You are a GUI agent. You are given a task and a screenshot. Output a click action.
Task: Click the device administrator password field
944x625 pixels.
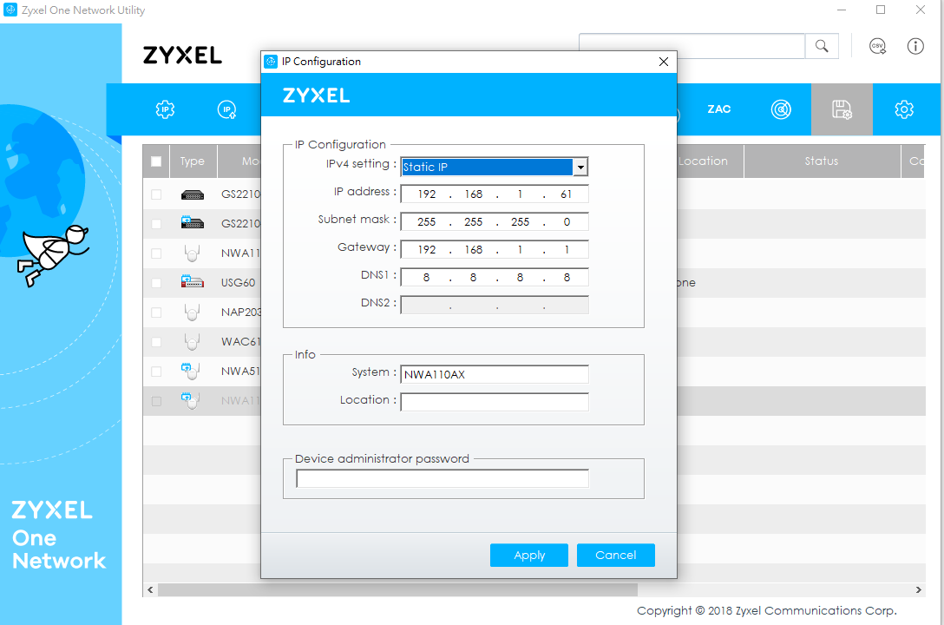[x=442, y=478]
